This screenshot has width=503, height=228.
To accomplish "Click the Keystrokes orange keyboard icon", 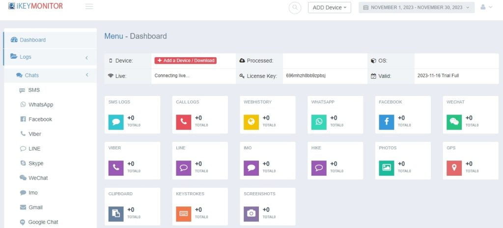I will point(184,214).
